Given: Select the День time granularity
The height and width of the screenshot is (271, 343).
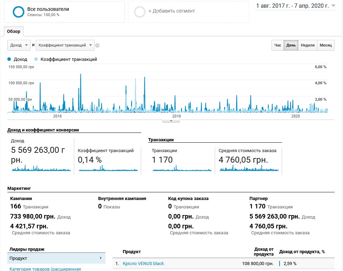Looking at the screenshot, I should pos(291,45).
